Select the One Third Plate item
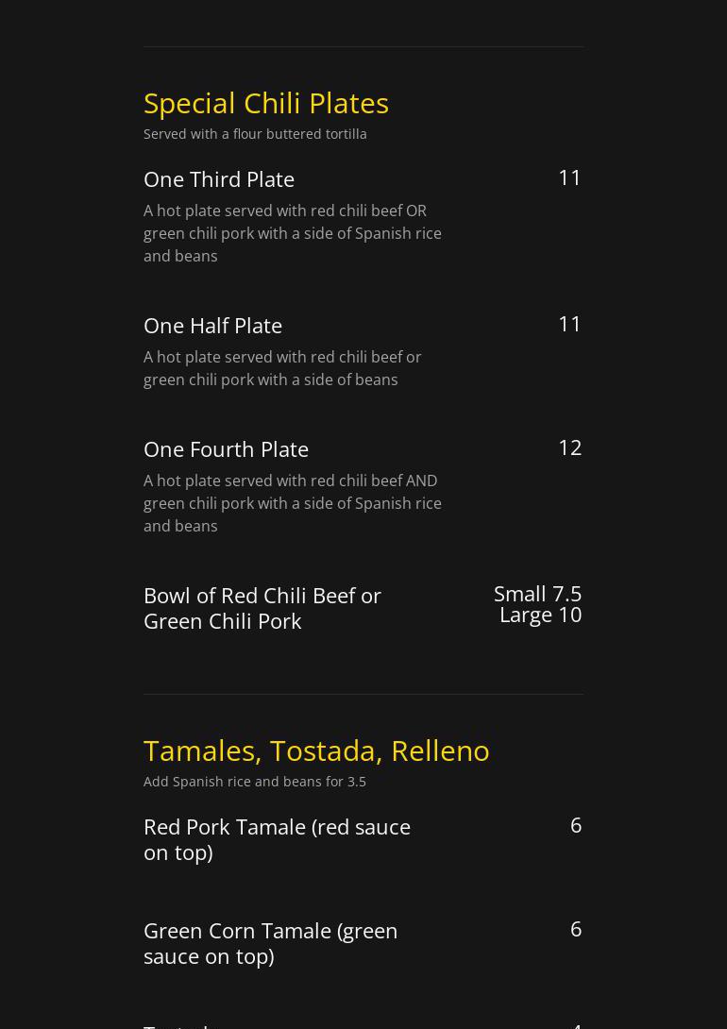Image resolution: width=727 pixels, height=1029 pixels. coord(219,179)
